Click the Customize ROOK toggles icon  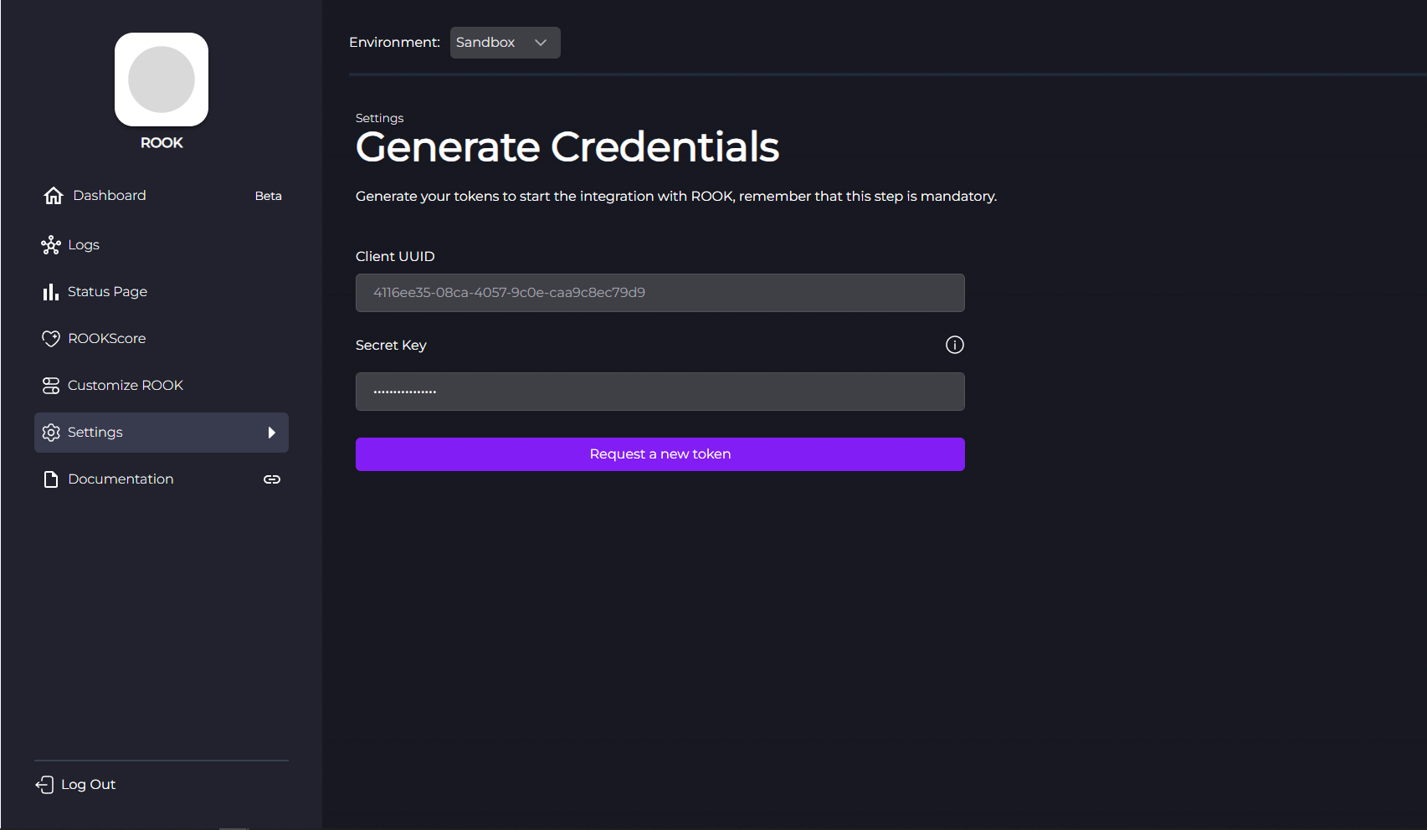[x=51, y=386]
